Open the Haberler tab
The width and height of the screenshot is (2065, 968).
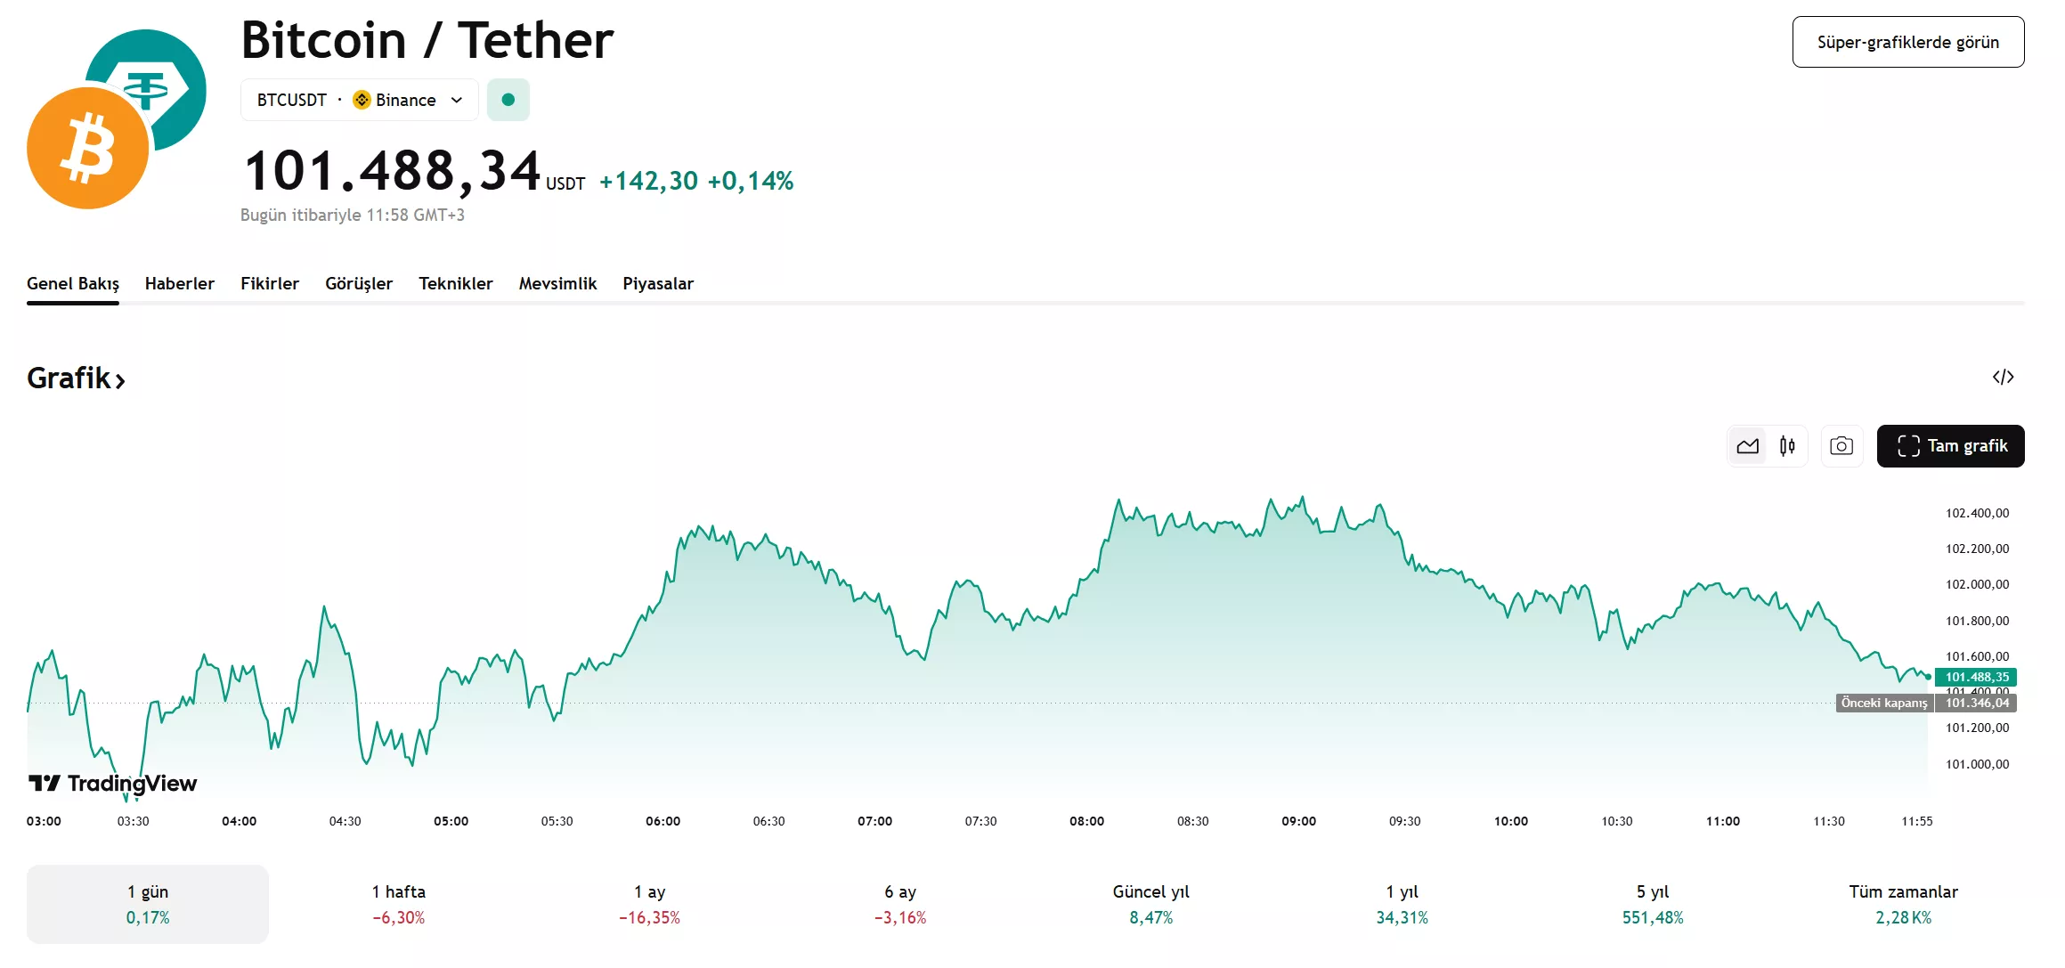(179, 283)
